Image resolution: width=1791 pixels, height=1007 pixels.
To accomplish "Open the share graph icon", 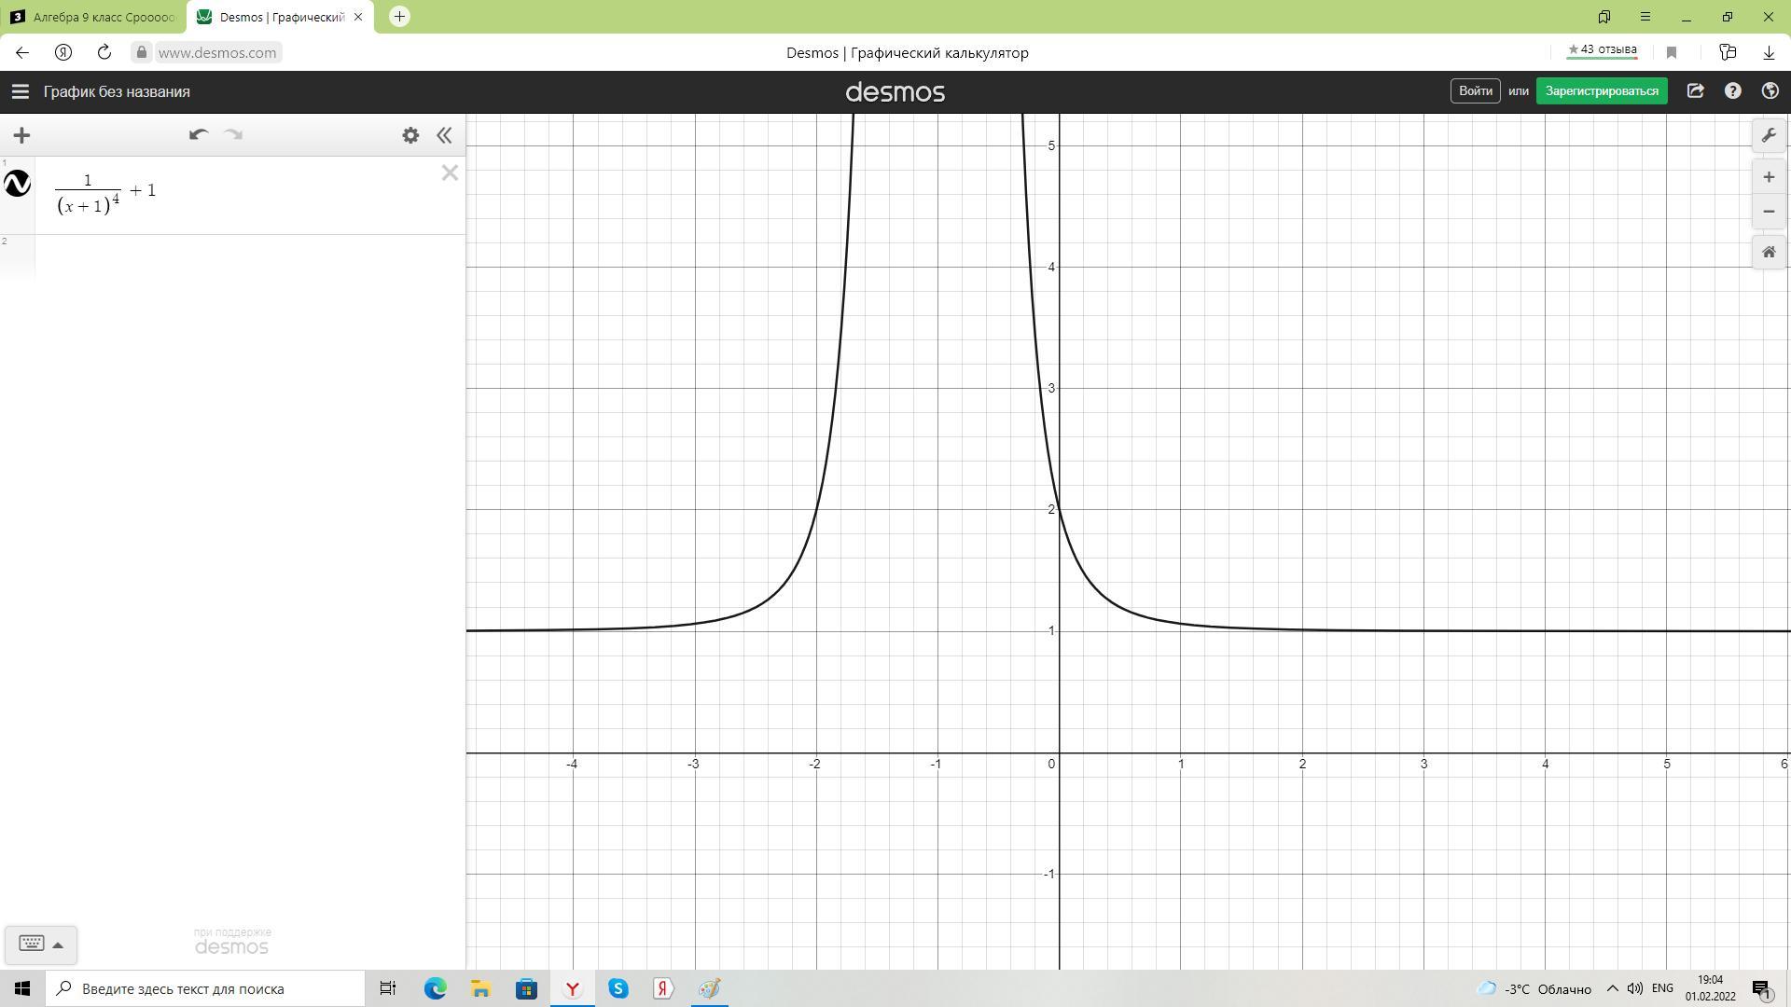I will tap(1695, 91).
